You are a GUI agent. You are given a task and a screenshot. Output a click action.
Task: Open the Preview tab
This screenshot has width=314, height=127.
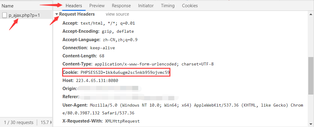pyautogui.click(x=97, y=6)
